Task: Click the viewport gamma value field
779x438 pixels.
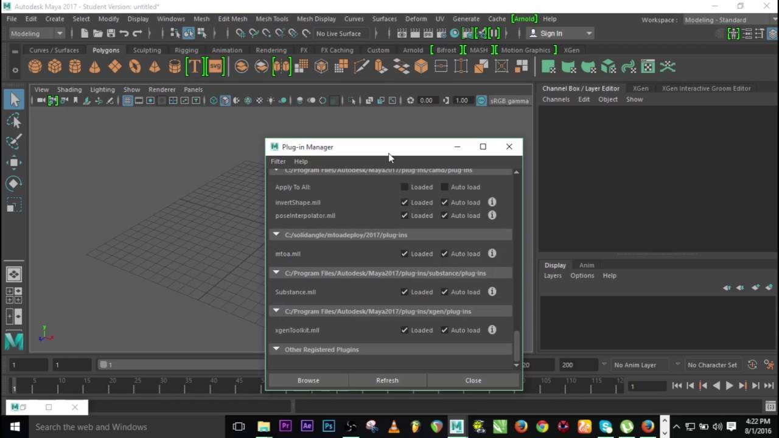Action: click(x=463, y=100)
